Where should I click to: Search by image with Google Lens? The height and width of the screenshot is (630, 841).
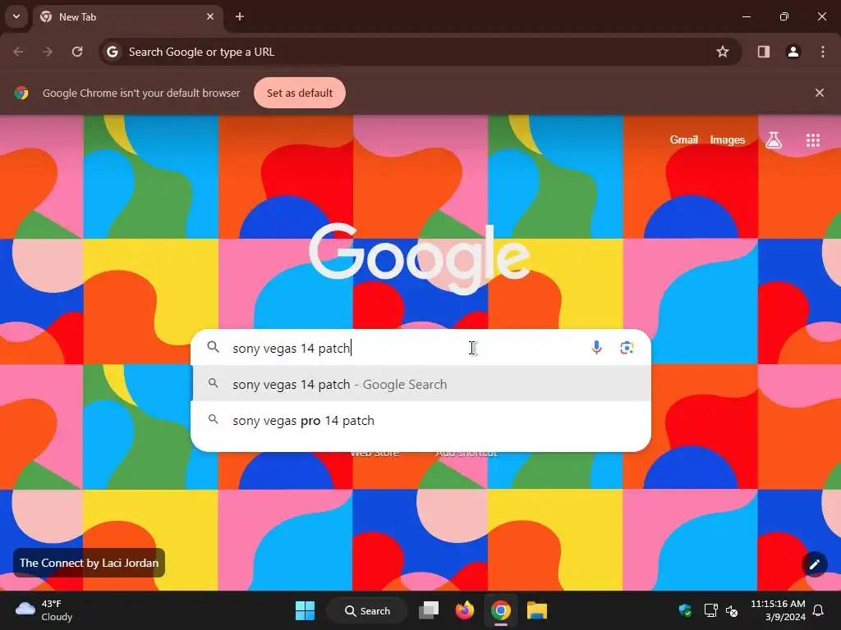pos(627,348)
